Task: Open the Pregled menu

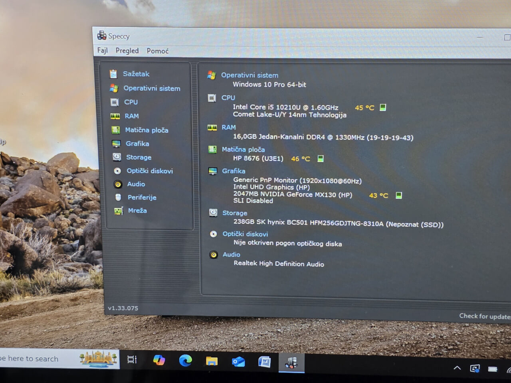Action: 127,51
